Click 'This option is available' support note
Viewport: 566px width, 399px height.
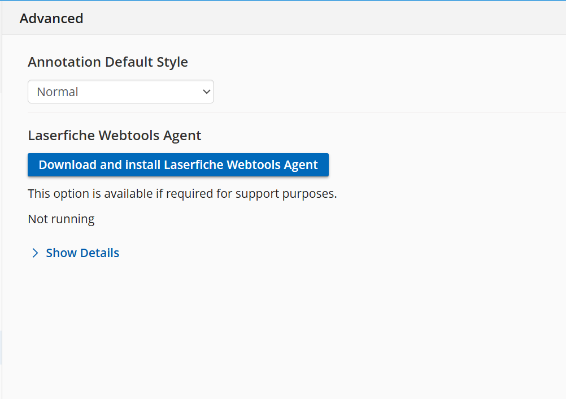[182, 193]
